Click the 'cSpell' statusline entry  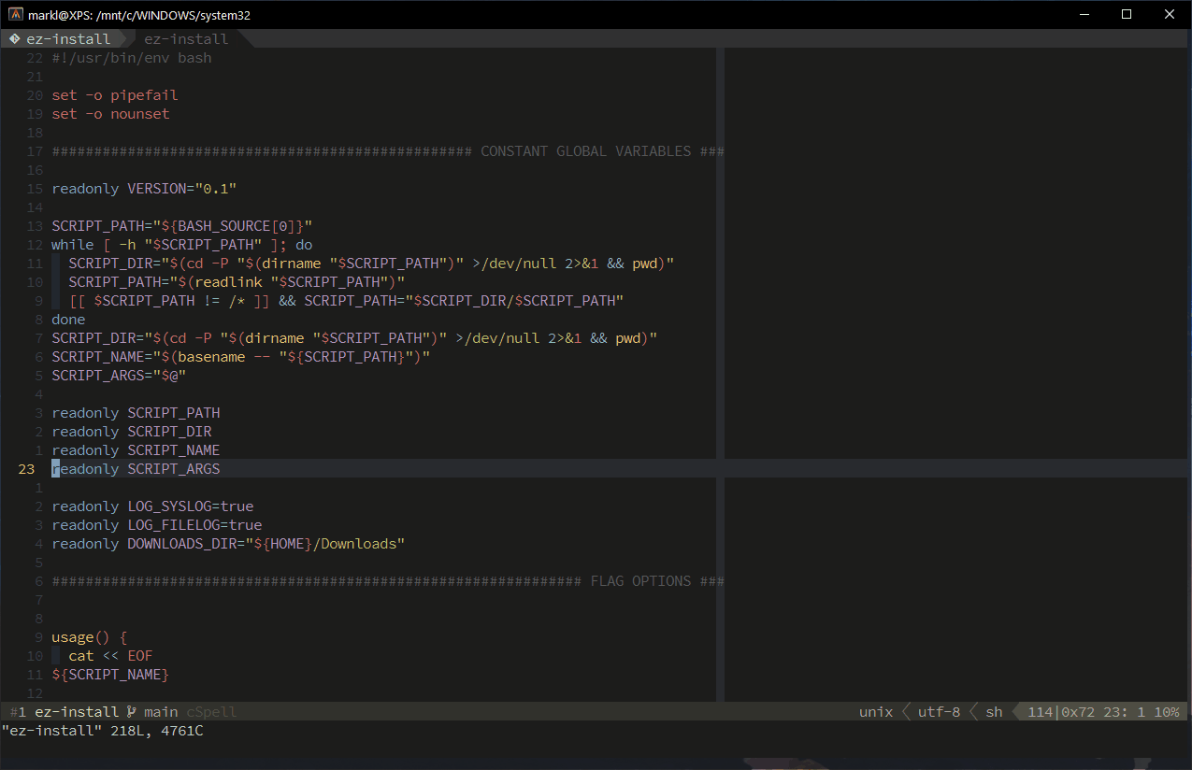[211, 712]
